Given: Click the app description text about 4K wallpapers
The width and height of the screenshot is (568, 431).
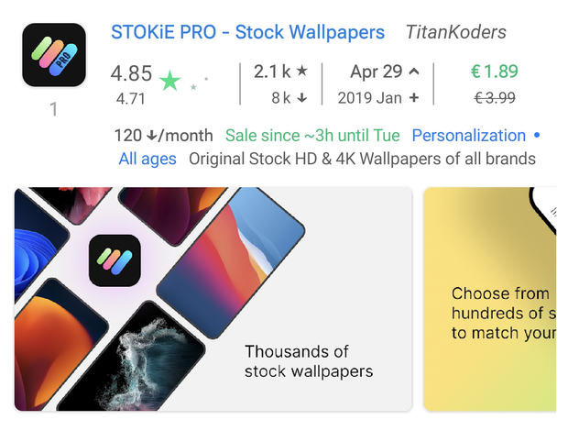Looking at the screenshot, I should [362, 159].
